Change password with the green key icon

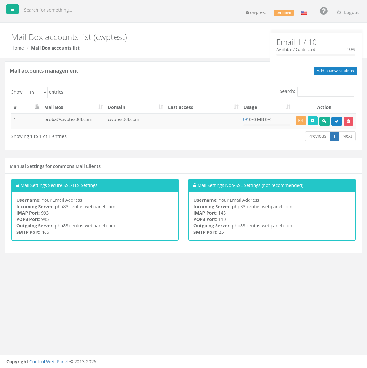[324, 121]
